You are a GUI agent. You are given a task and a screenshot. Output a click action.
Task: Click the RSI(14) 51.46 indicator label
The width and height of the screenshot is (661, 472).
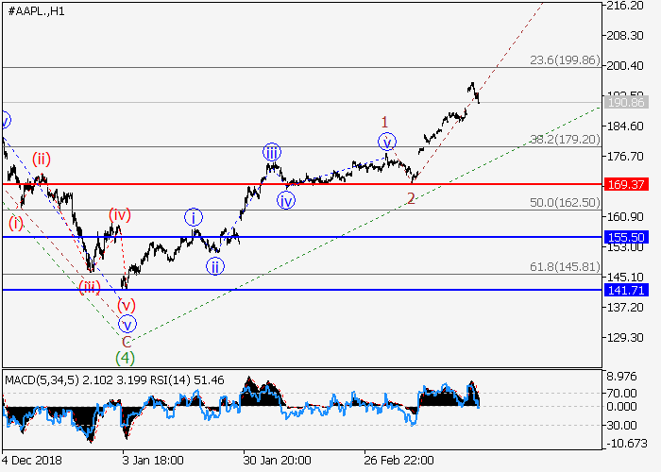(187, 380)
